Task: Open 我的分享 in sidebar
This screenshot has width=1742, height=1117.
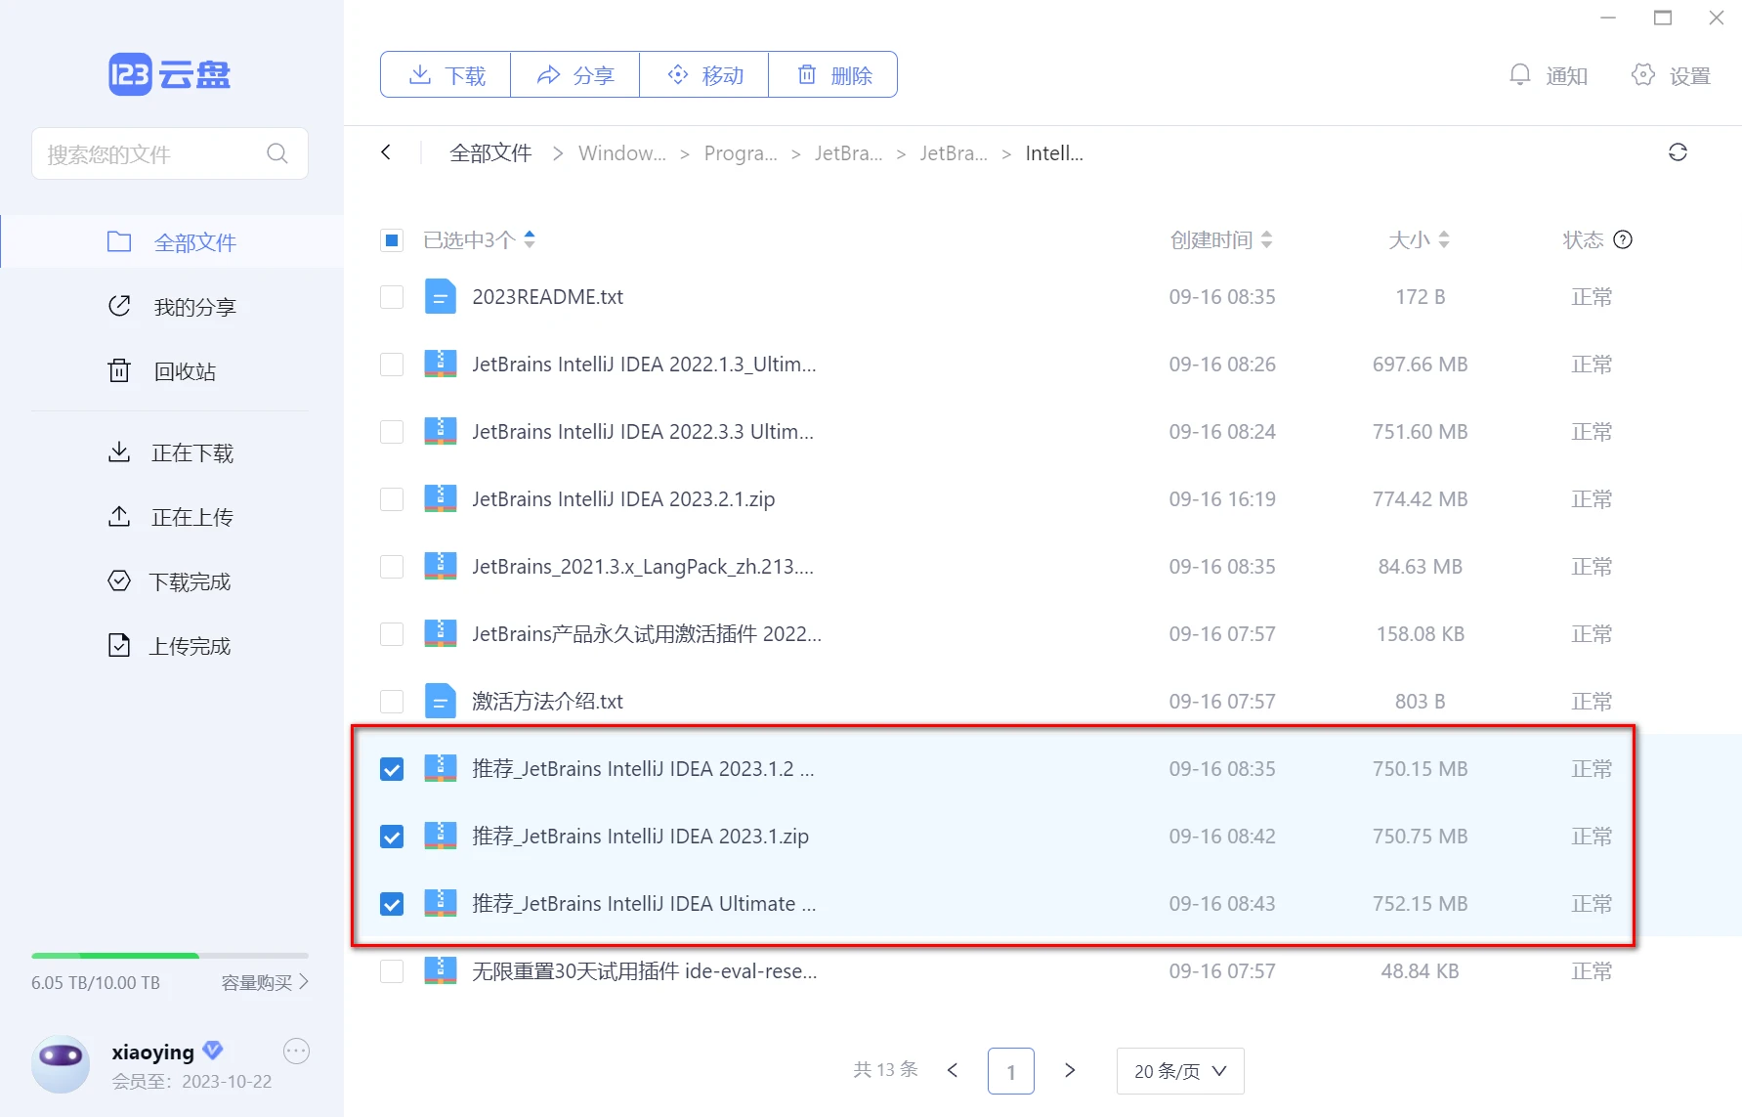Action: click(x=172, y=307)
